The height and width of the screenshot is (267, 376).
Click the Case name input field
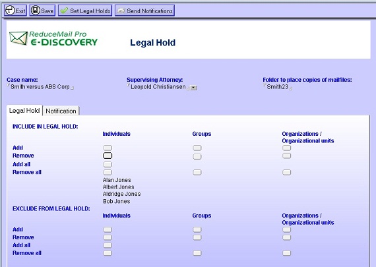click(40, 87)
